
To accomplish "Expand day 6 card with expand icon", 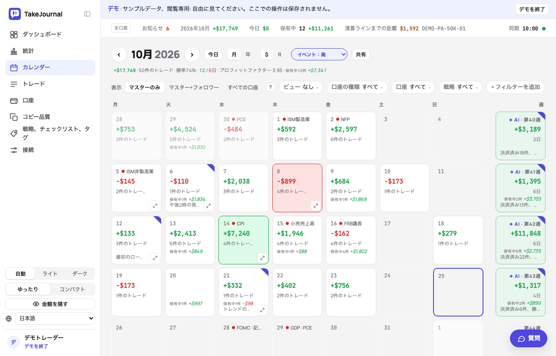I will pos(208,206).
